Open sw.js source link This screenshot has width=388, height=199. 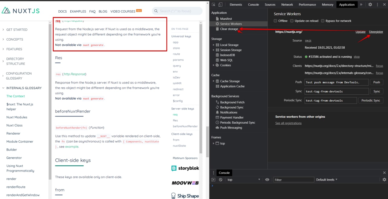coord(308,41)
